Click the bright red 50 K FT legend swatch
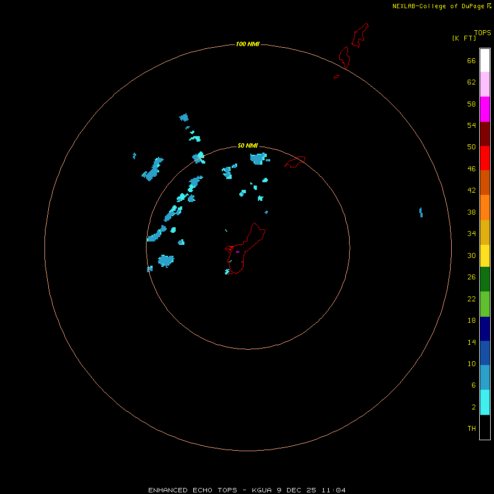Viewport: 494px width, 494px height. [x=485, y=158]
